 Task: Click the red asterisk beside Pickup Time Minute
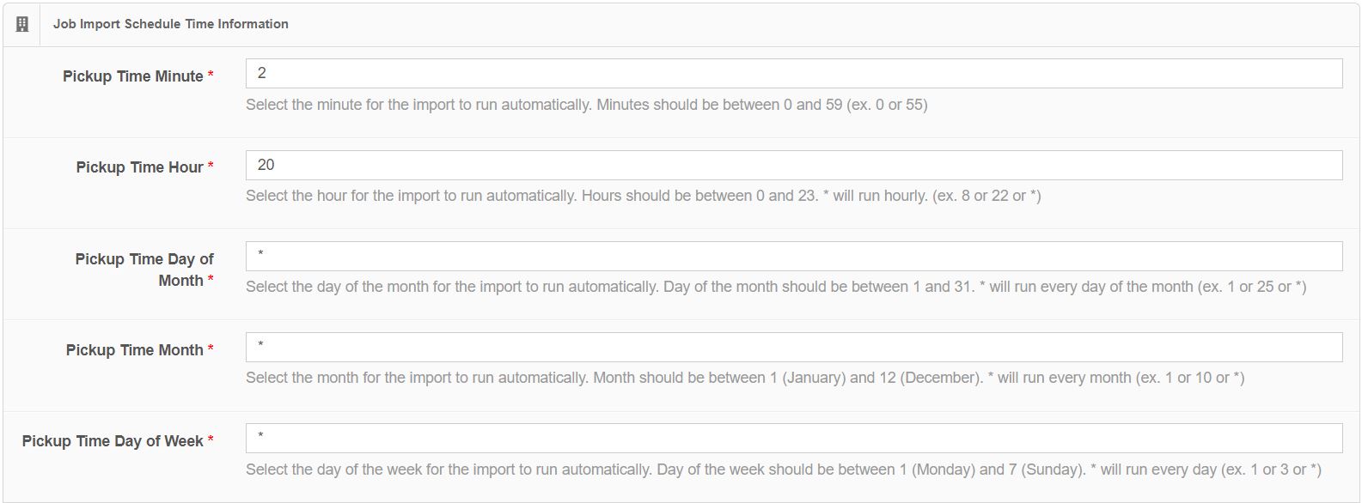coord(211,76)
